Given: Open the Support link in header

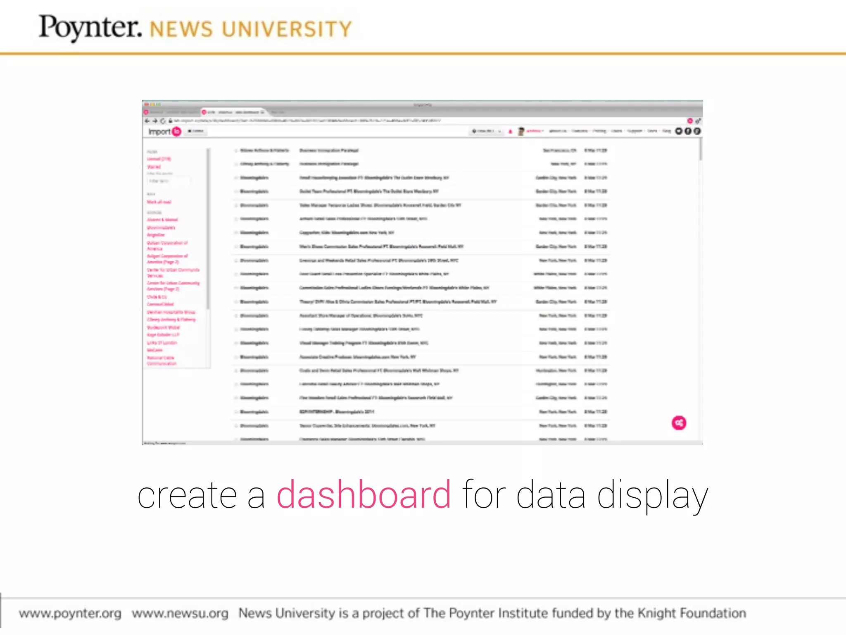Looking at the screenshot, I should tap(635, 131).
